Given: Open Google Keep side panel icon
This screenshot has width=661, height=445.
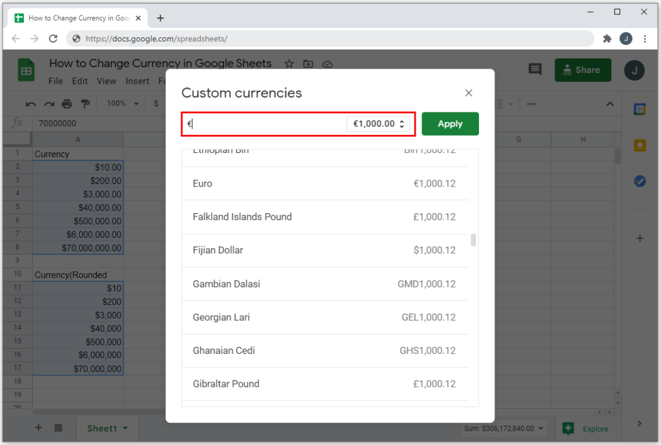Looking at the screenshot, I should point(640,145).
